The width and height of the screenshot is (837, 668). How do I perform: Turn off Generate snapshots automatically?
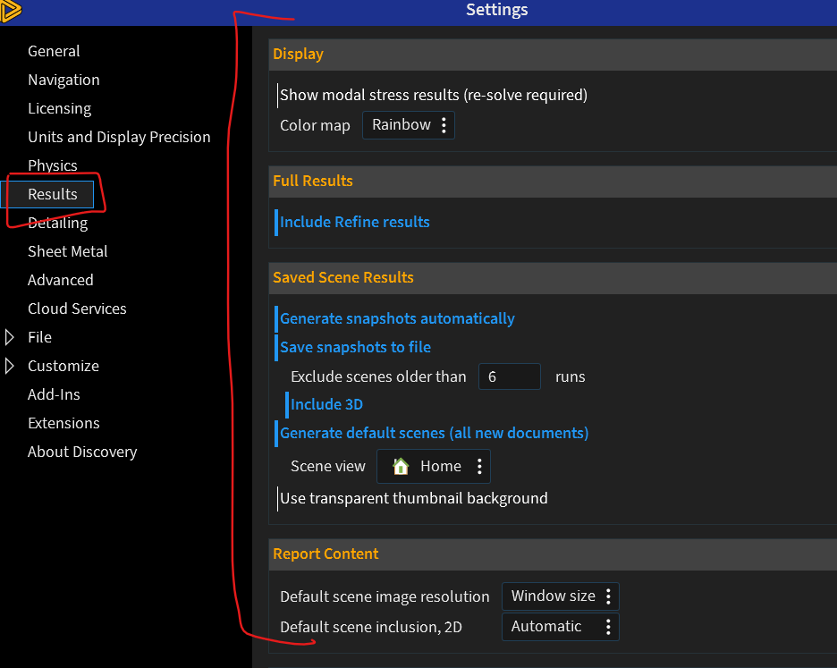397,318
